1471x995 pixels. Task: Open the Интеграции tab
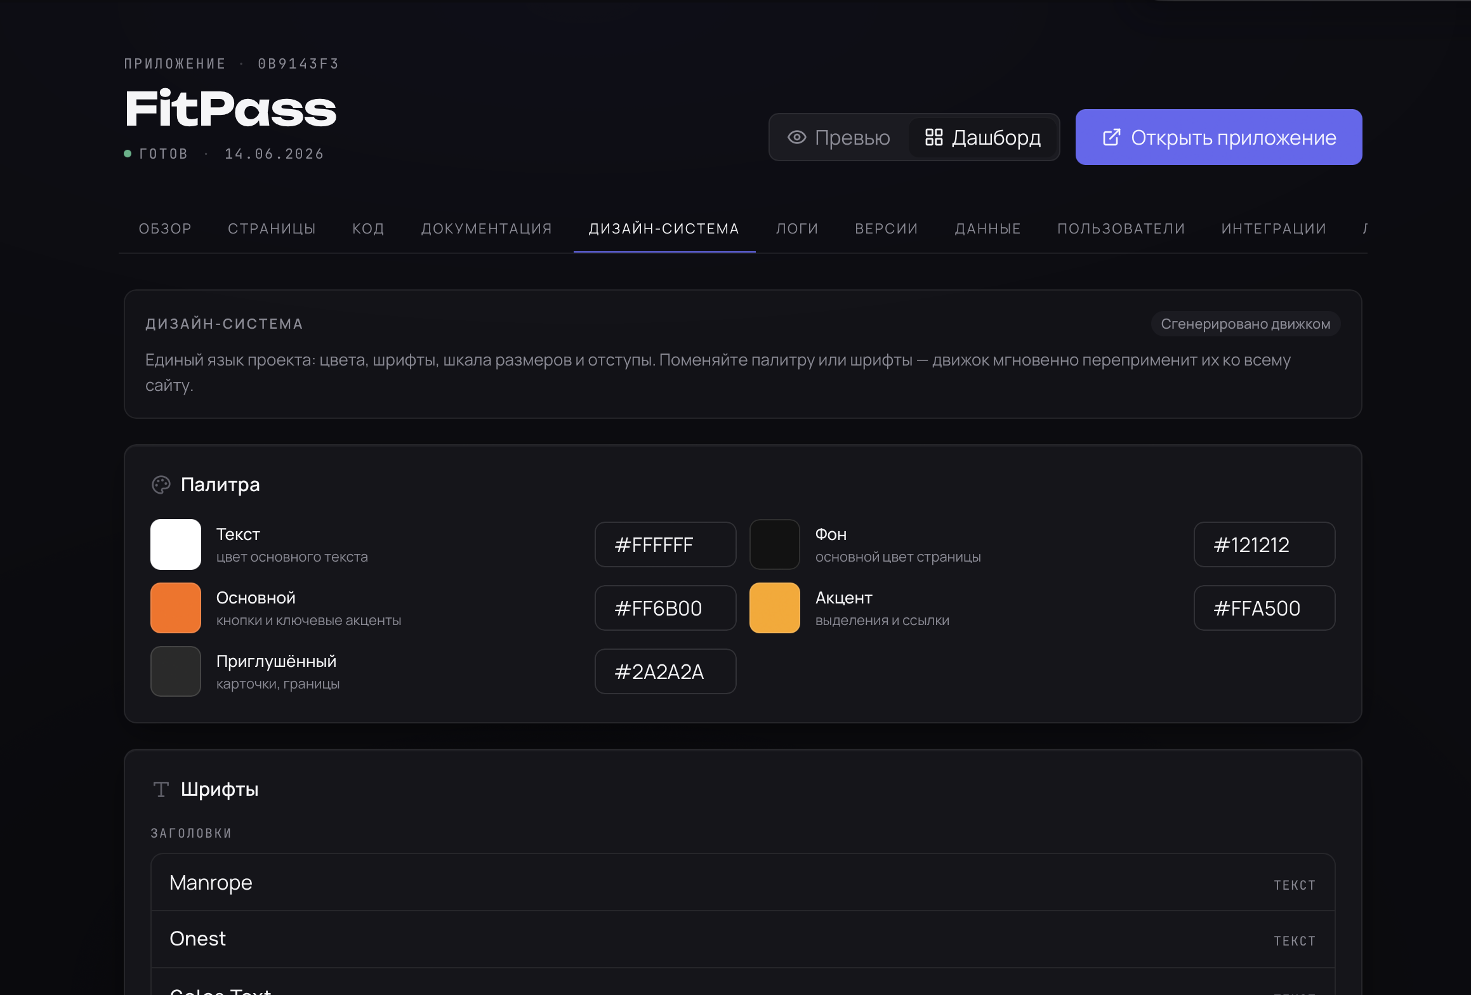(1274, 228)
